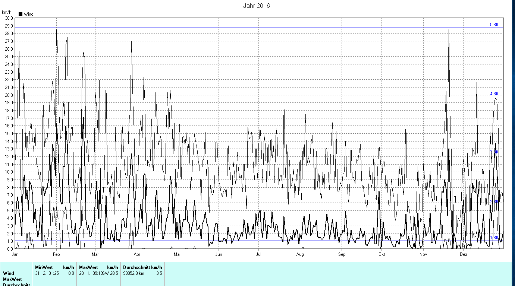
Task: Click the Jun month label on the x-axis
Action: click(219, 255)
